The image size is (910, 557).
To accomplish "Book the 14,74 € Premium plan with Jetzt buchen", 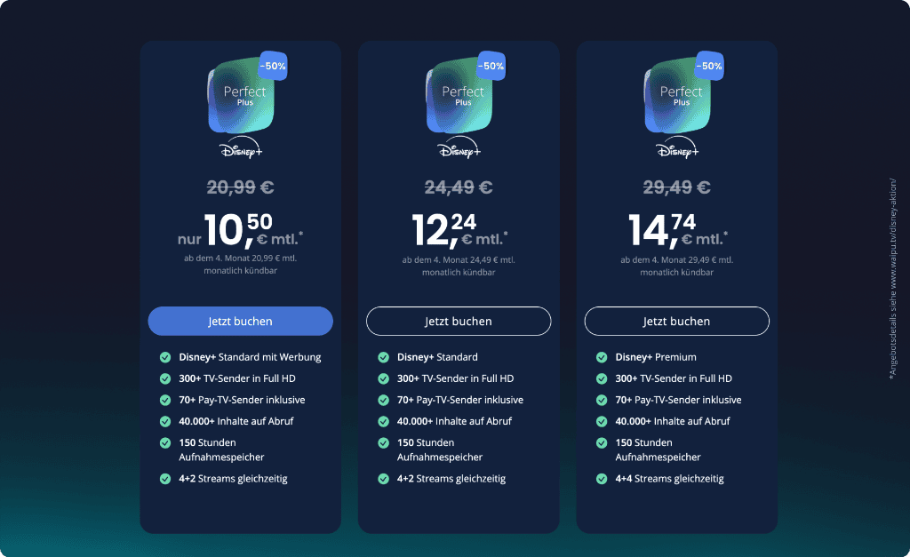I will (x=676, y=321).
